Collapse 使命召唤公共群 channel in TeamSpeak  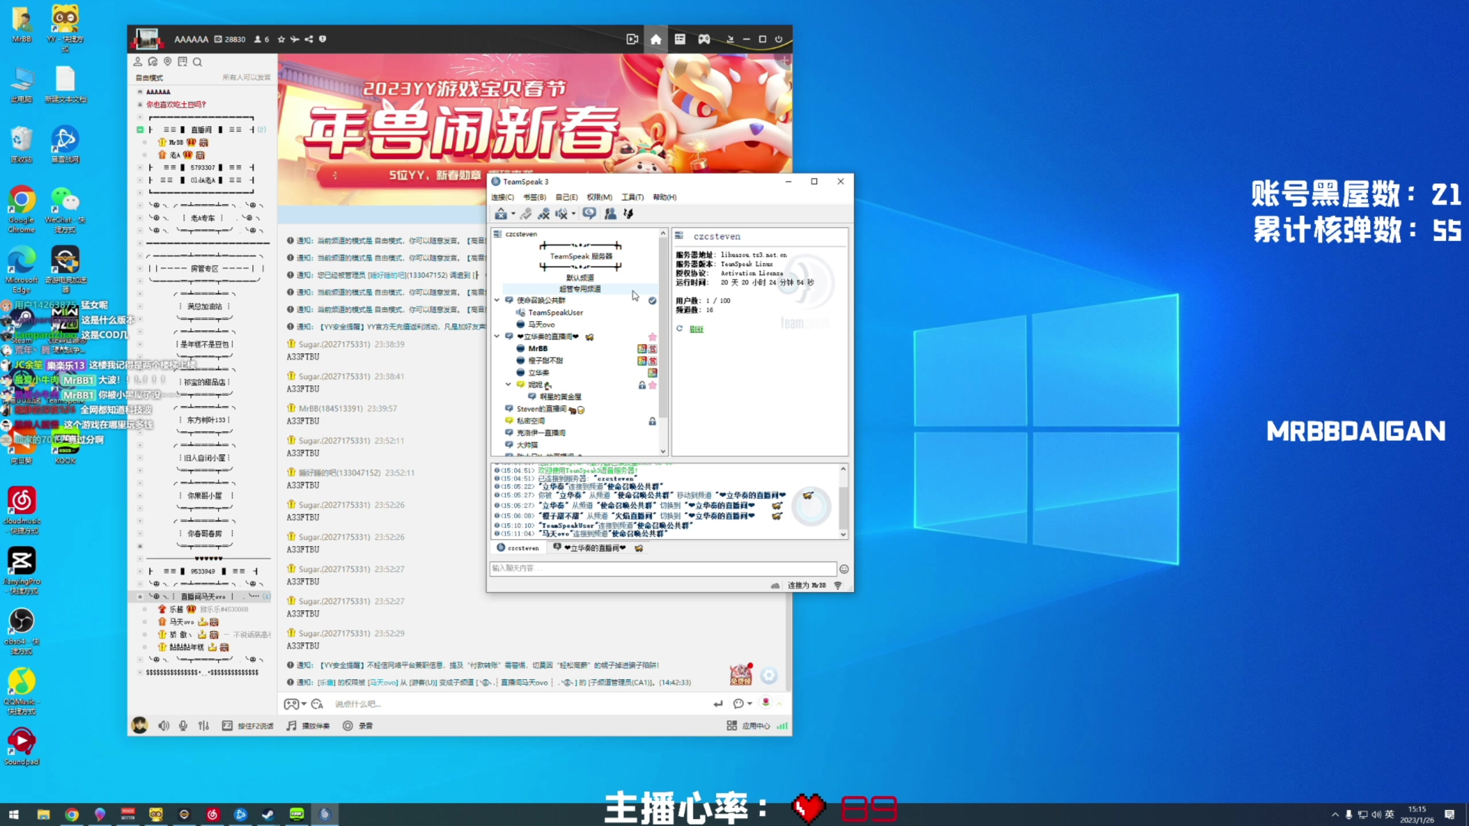pyautogui.click(x=497, y=300)
